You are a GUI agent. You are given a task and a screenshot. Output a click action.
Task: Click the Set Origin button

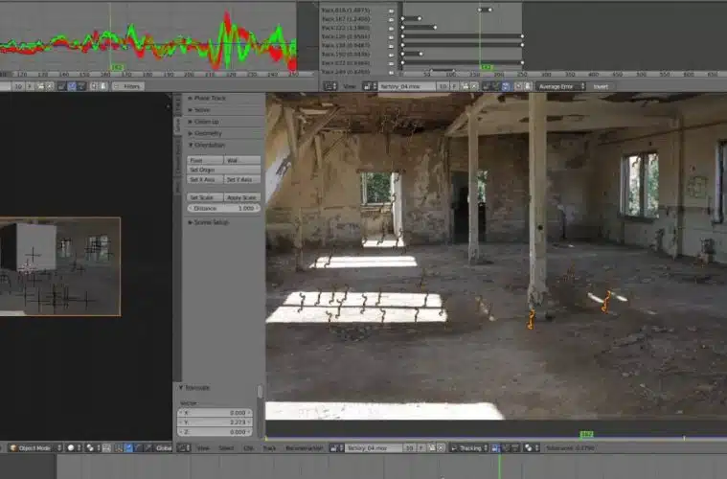click(223, 170)
